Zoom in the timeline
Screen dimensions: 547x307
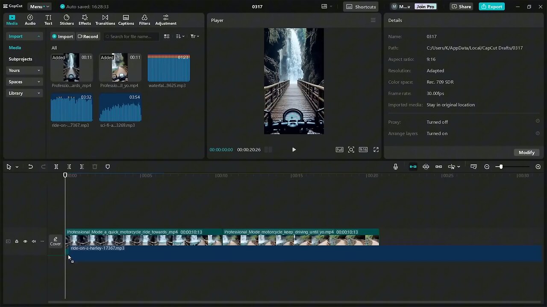coord(538,167)
